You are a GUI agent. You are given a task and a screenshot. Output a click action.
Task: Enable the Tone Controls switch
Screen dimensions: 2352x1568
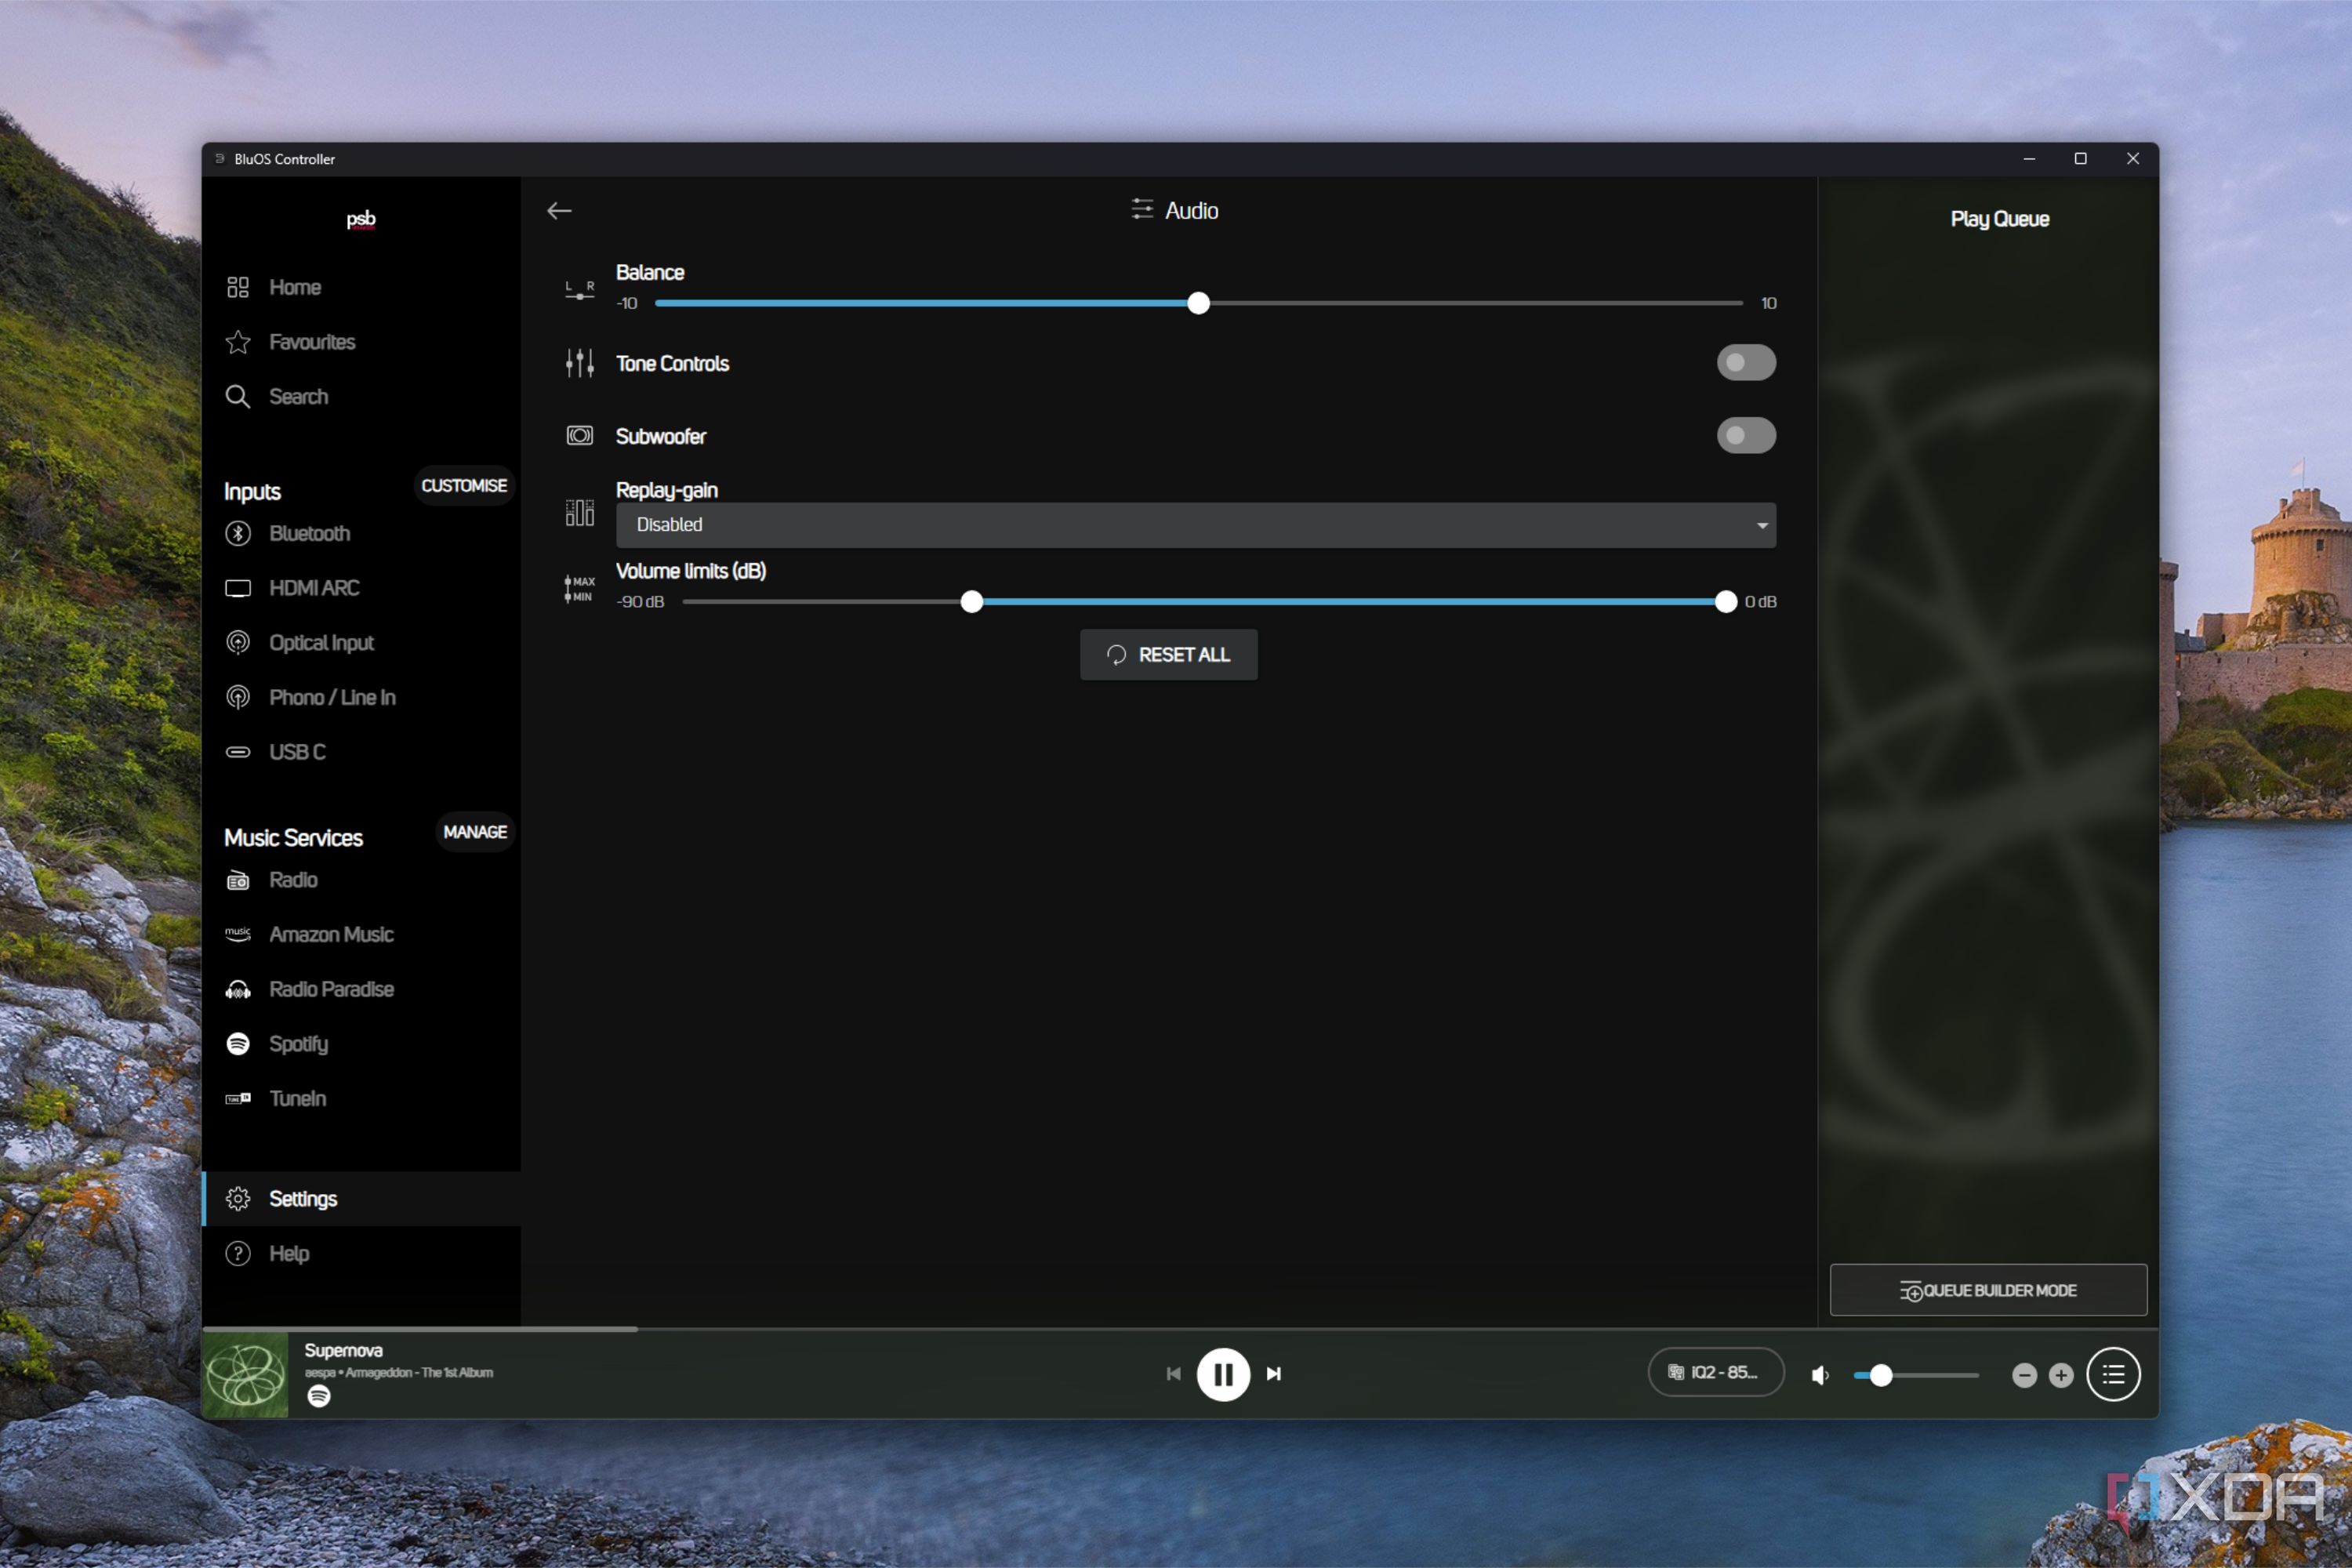pyautogui.click(x=1746, y=362)
